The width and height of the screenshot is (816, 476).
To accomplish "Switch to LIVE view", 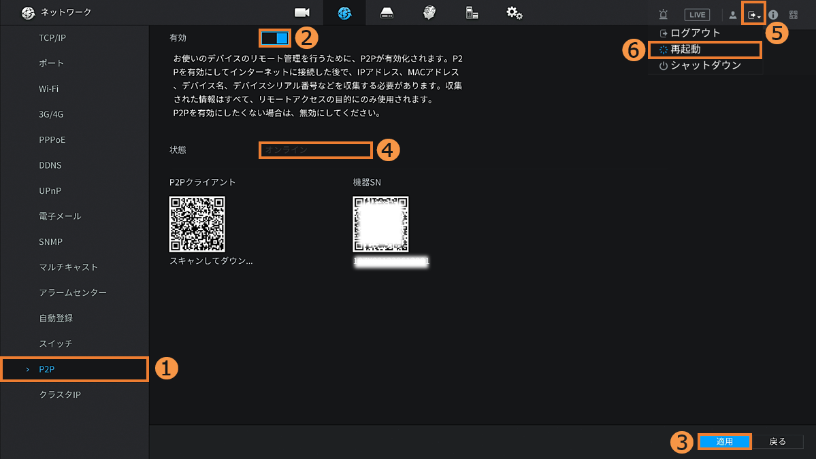I will pyautogui.click(x=697, y=14).
